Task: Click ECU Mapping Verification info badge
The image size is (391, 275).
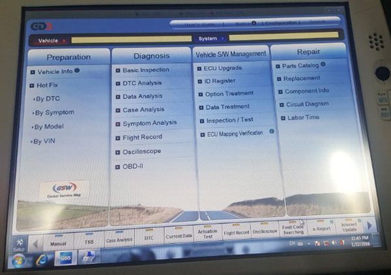Action: click(x=272, y=131)
